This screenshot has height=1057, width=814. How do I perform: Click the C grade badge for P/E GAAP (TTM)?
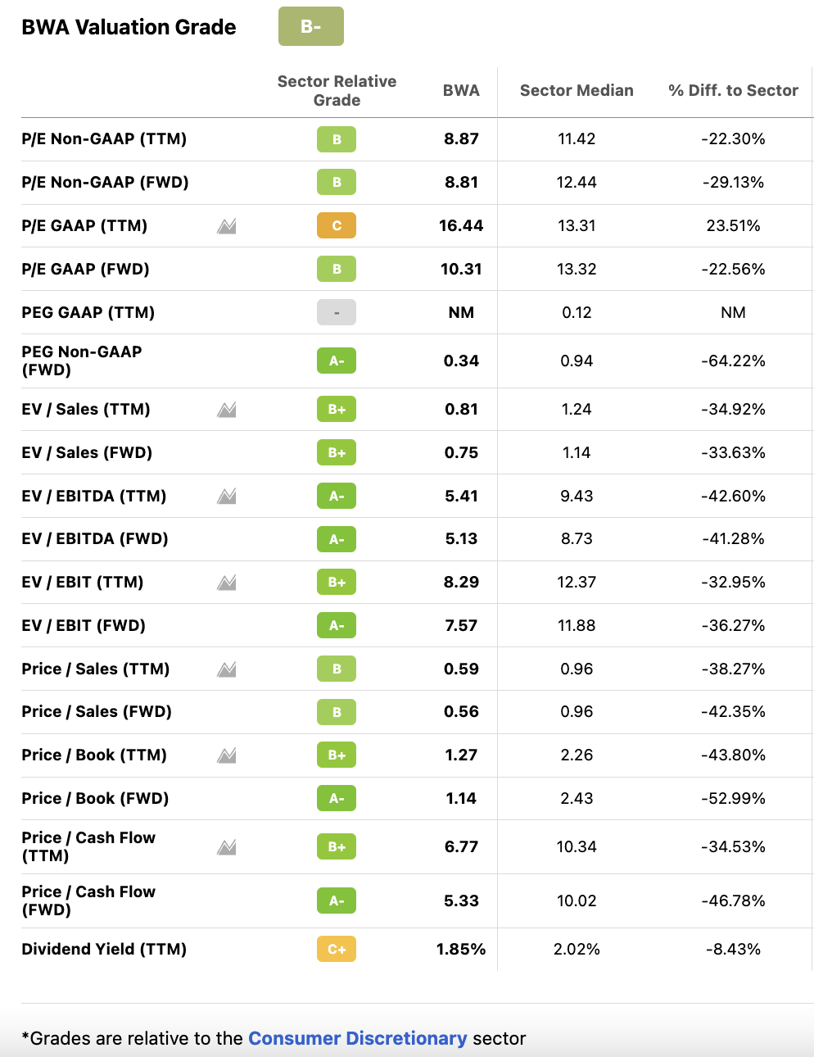tap(337, 225)
